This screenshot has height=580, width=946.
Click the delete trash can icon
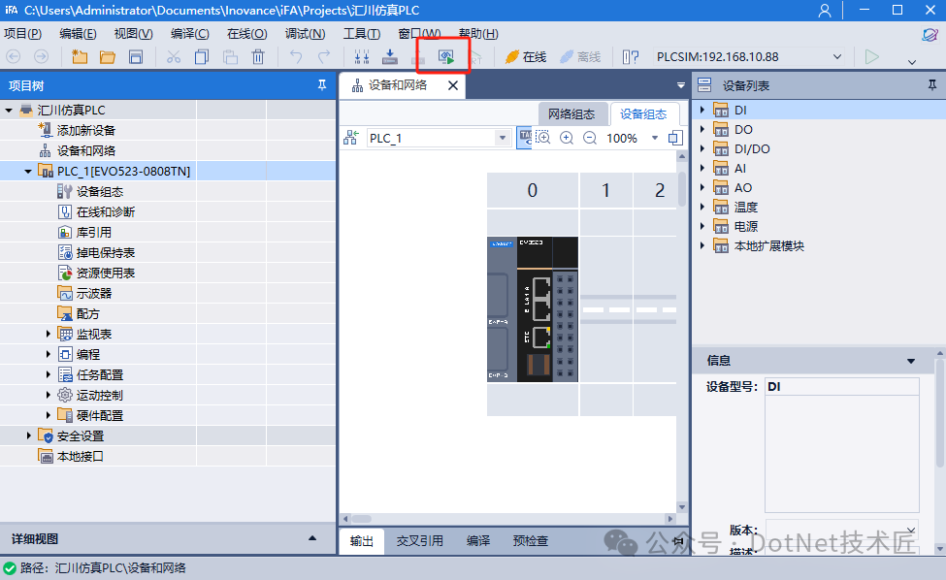258,56
